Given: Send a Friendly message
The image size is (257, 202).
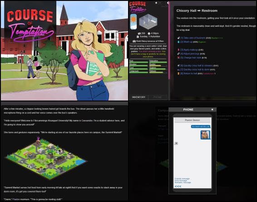Looking at the screenshot, I should (182, 178).
